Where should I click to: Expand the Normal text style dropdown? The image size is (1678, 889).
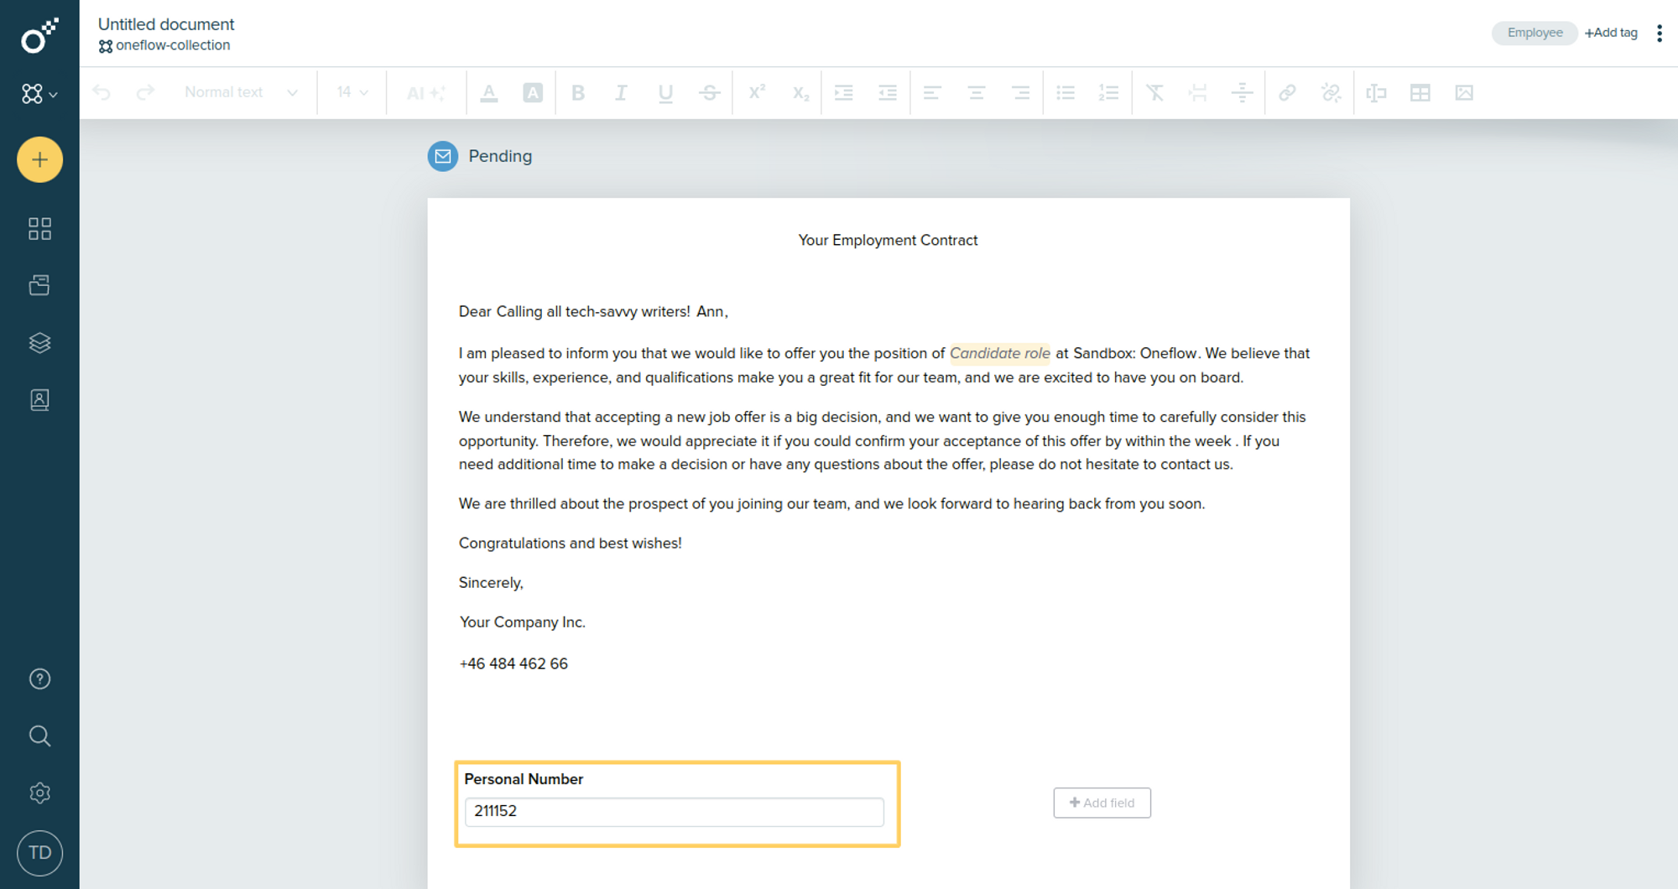point(241,92)
